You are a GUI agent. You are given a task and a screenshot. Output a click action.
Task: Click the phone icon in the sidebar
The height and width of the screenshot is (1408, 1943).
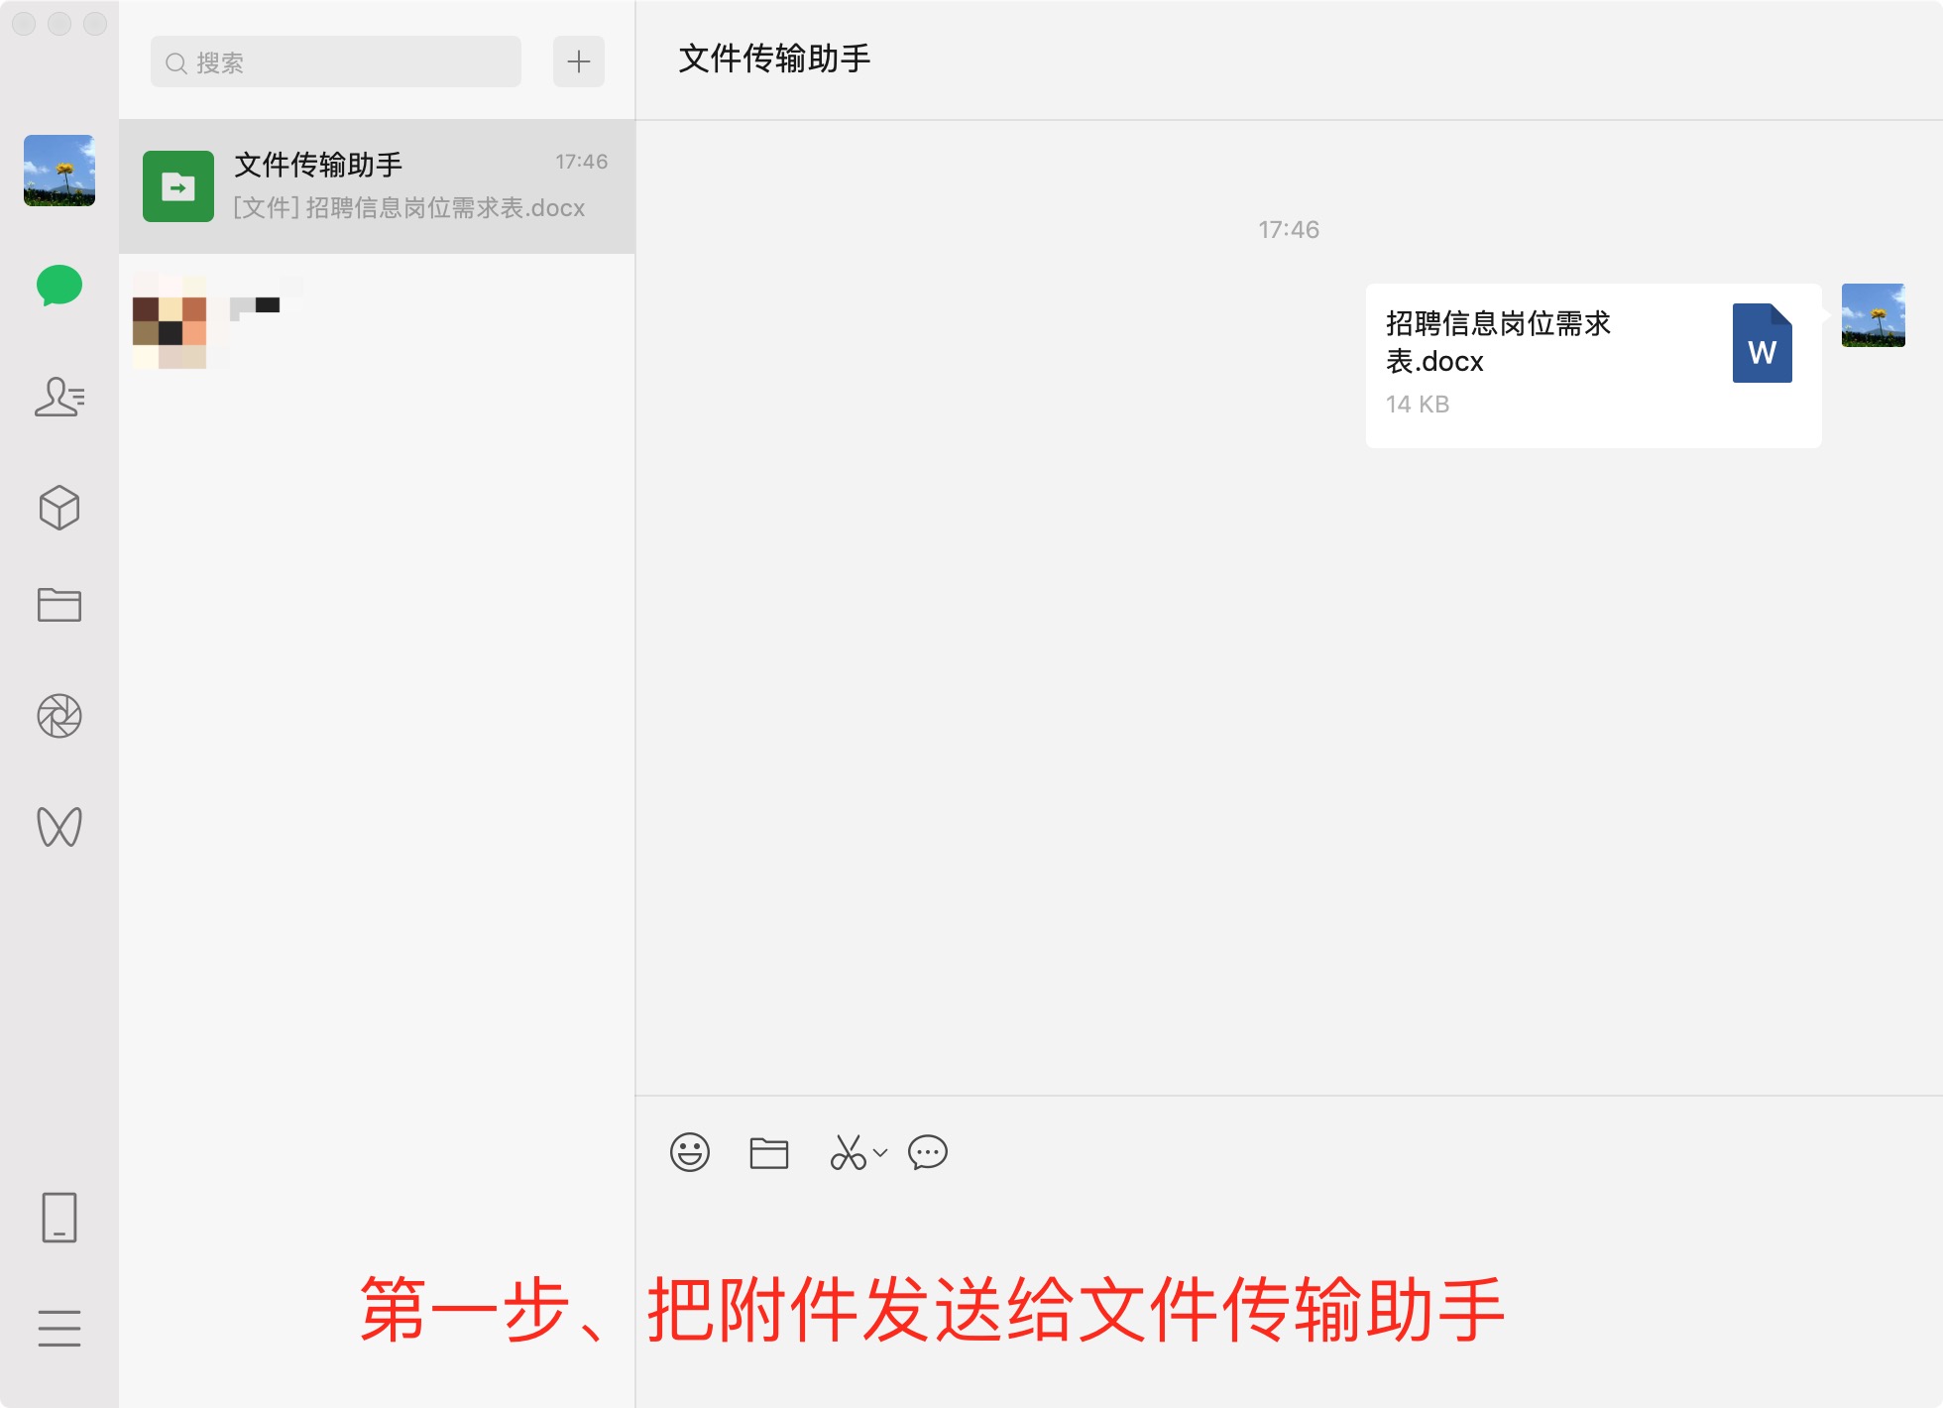(59, 1217)
